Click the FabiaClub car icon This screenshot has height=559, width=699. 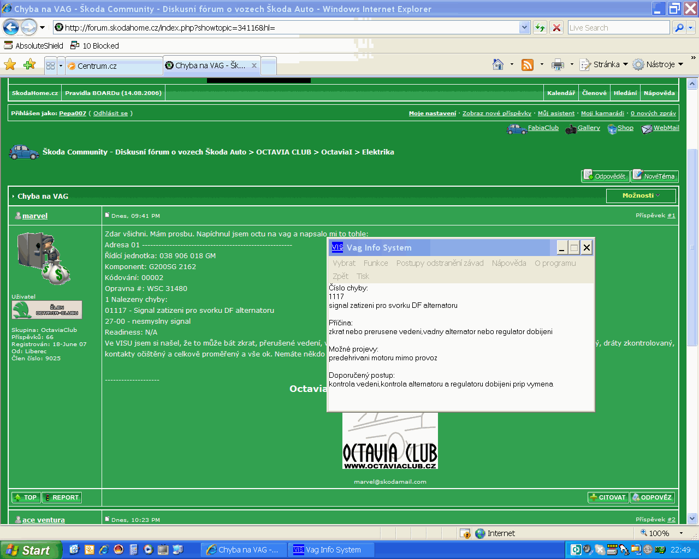517,129
